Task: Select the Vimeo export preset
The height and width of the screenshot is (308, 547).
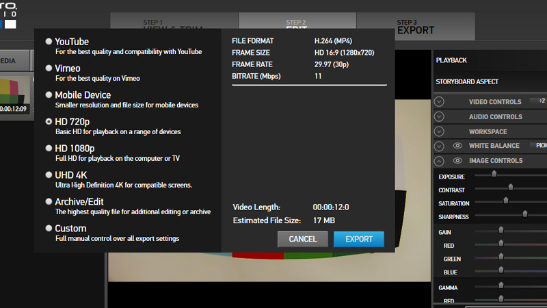Action: pyautogui.click(x=49, y=68)
